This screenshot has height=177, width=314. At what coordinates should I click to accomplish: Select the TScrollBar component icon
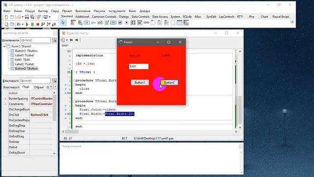[146, 23]
